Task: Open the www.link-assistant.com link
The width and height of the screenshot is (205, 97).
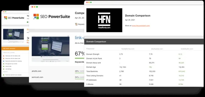Action: tap(141, 26)
